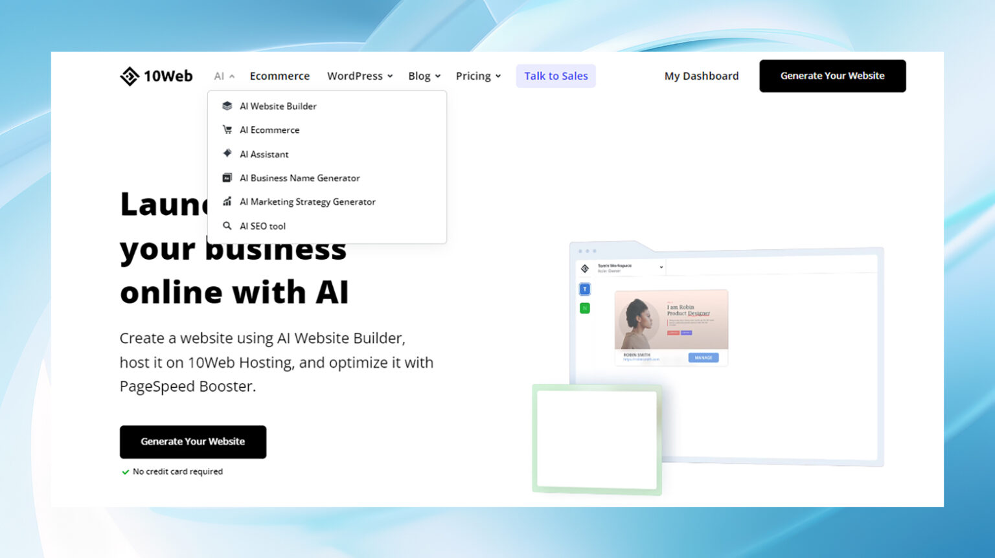Viewport: 995px width, 558px height.
Task: Click the MANAGE button on Robin Smith's site card
Action: tap(703, 357)
